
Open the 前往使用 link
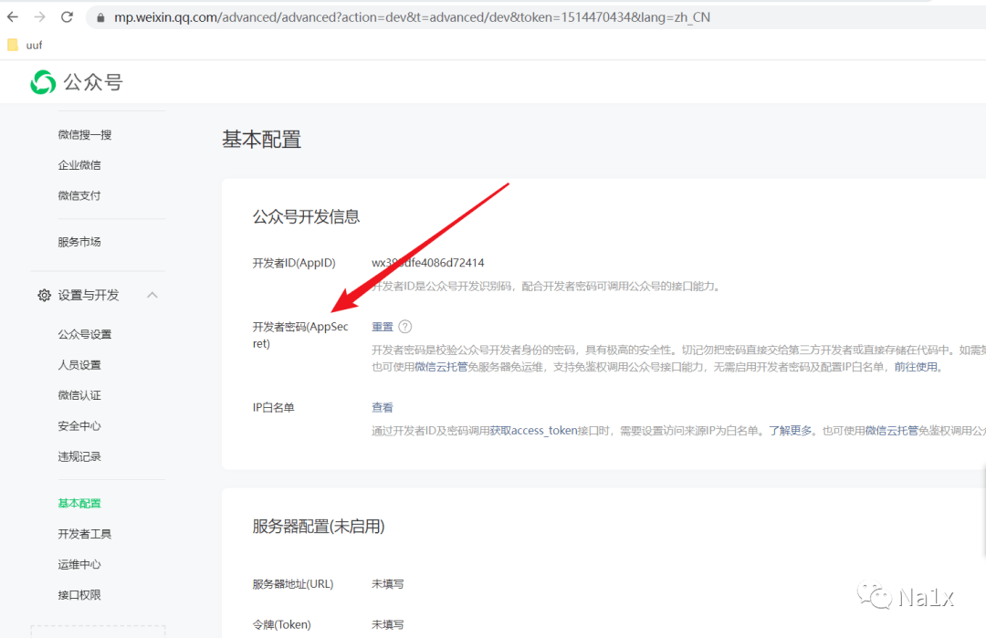click(x=917, y=367)
